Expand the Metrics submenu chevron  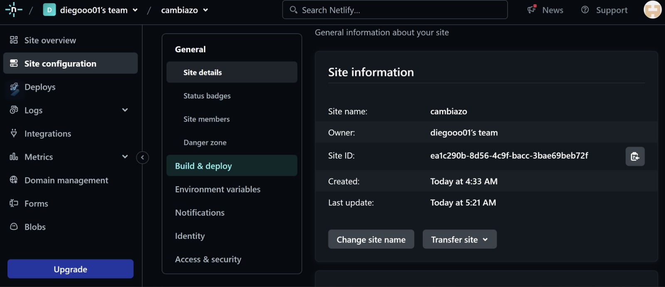click(125, 156)
